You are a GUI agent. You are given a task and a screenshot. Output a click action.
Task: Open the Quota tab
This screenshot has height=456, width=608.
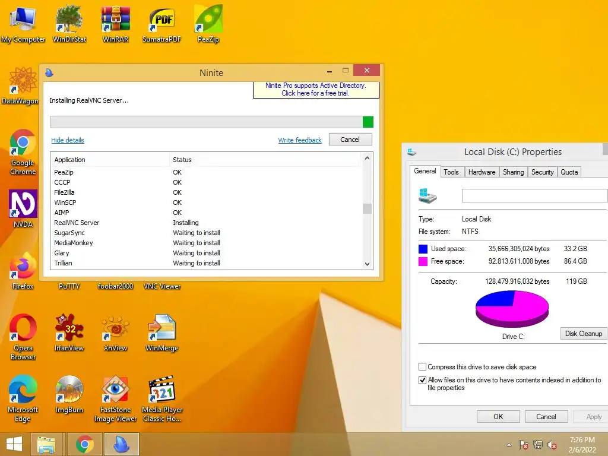tap(569, 172)
